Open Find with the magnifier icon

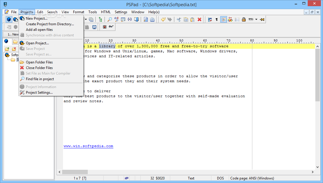pyautogui.click(x=110, y=19)
